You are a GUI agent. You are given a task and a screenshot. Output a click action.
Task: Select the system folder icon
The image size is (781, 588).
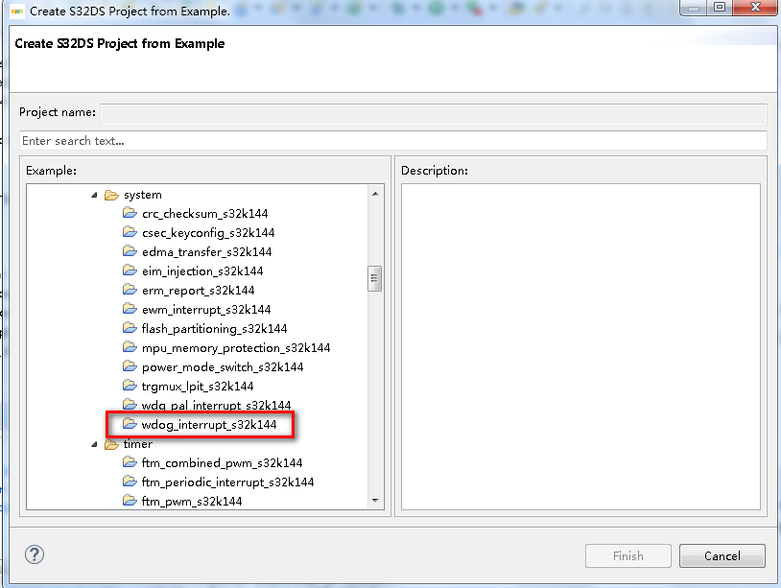(x=111, y=195)
